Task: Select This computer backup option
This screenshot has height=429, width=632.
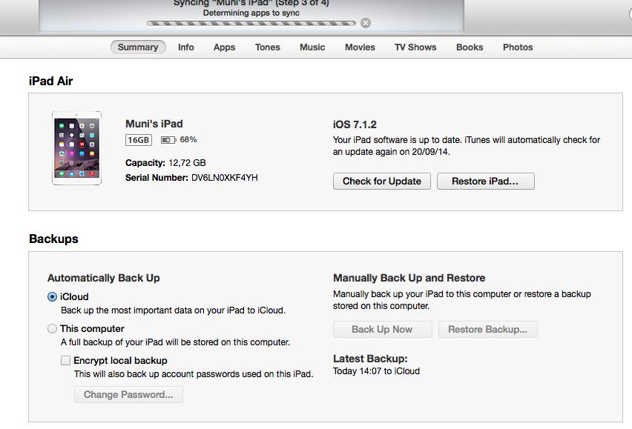Action: [52, 329]
